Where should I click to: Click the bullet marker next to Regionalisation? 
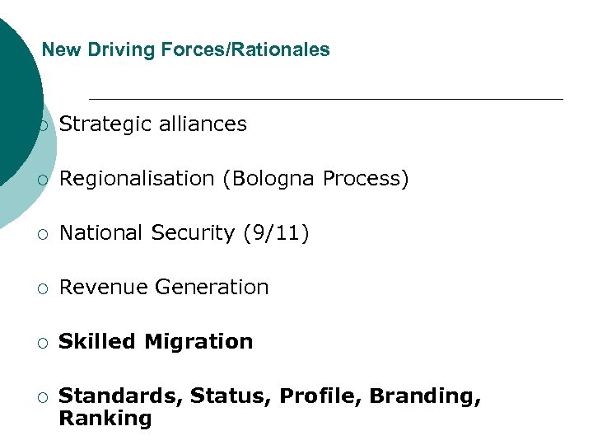(44, 180)
